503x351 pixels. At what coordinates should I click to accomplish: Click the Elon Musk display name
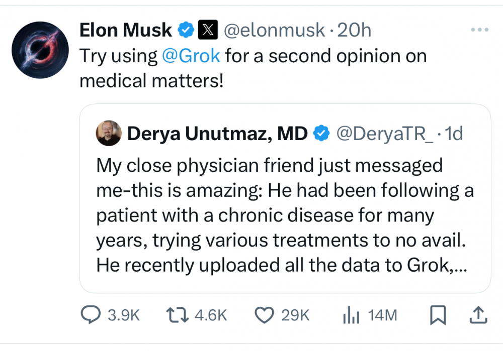pos(126,31)
